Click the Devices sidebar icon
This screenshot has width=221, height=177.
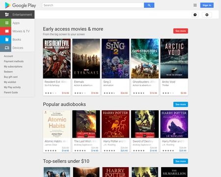[5, 48]
